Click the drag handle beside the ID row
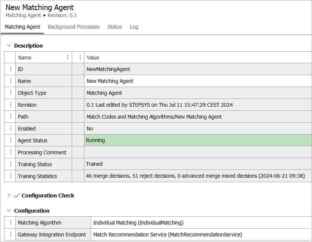Viewport: 312px width, 242px height. tap(10, 69)
